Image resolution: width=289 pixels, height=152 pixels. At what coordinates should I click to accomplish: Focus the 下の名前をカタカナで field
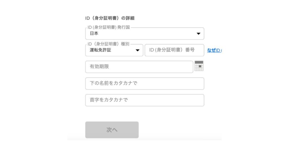pyautogui.click(x=145, y=84)
